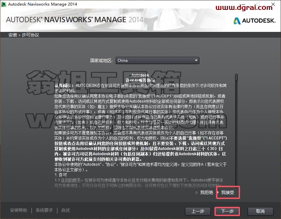Click the '1. 许可' section heading
281x219 pixels.
(x=61, y=175)
